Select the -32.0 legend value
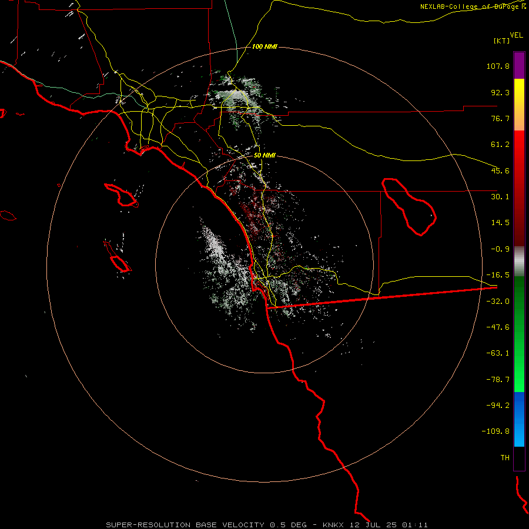529x529 pixels. pos(498,302)
